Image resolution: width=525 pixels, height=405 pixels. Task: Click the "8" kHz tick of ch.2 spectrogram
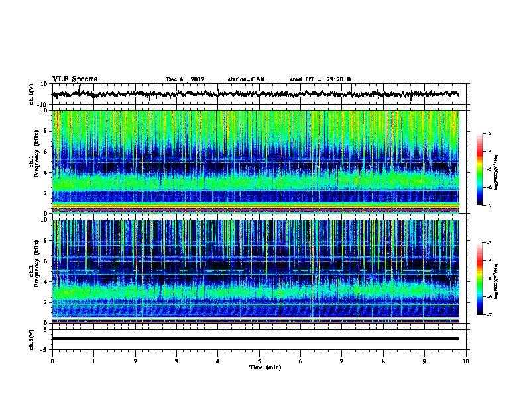point(46,241)
